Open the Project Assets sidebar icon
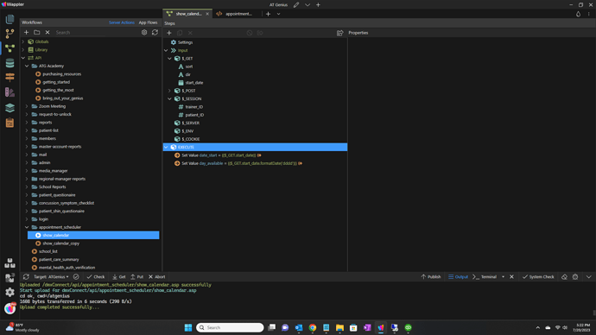This screenshot has width=596, height=335. coord(10,278)
